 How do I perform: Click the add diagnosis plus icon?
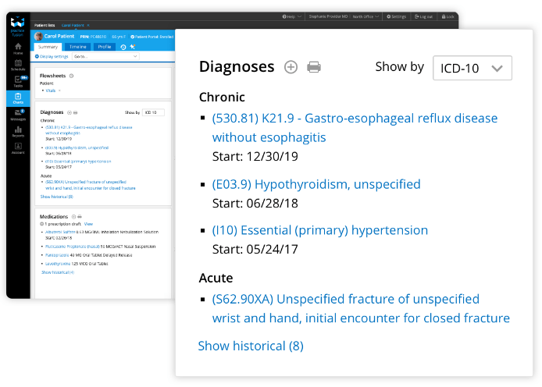point(291,67)
